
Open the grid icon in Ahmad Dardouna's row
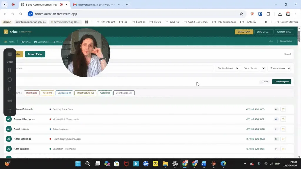pos(283,119)
